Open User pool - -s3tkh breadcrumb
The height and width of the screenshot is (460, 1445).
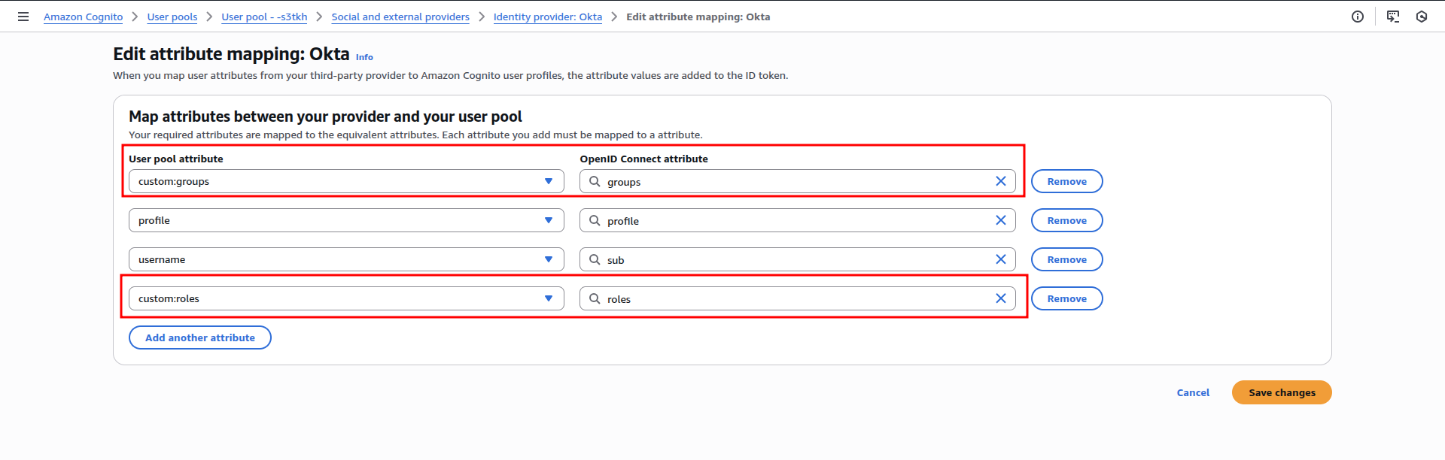pyautogui.click(x=264, y=17)
